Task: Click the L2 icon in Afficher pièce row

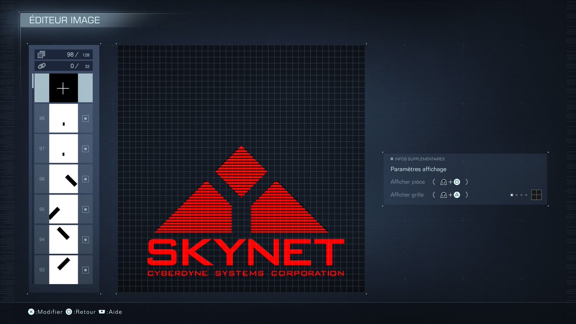Action: (444, 182)
